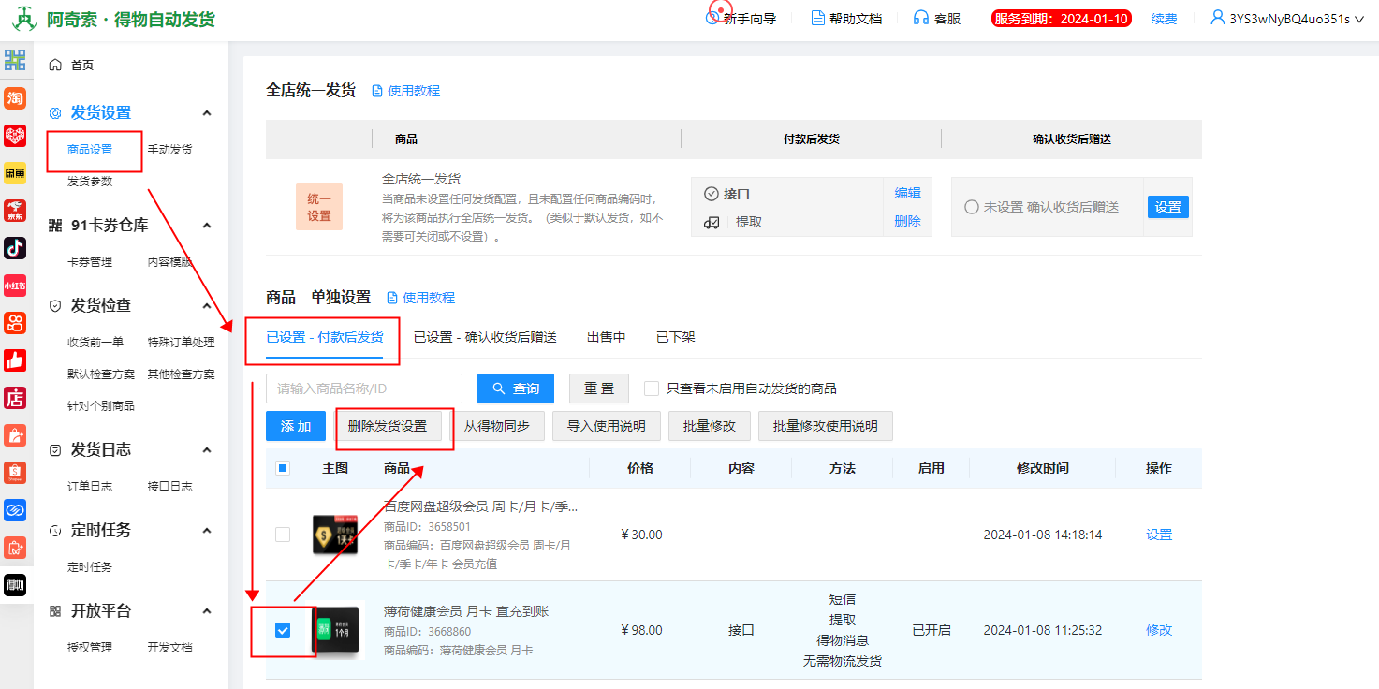Click the 删除发货设置 button
This screenshot has width=1379, height=689.
(x=388, y=426)
